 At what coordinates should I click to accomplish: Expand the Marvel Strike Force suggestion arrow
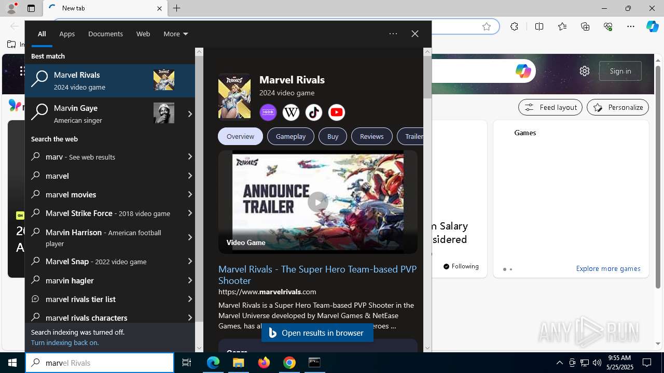pyautogui.click(x=190, y=213)
